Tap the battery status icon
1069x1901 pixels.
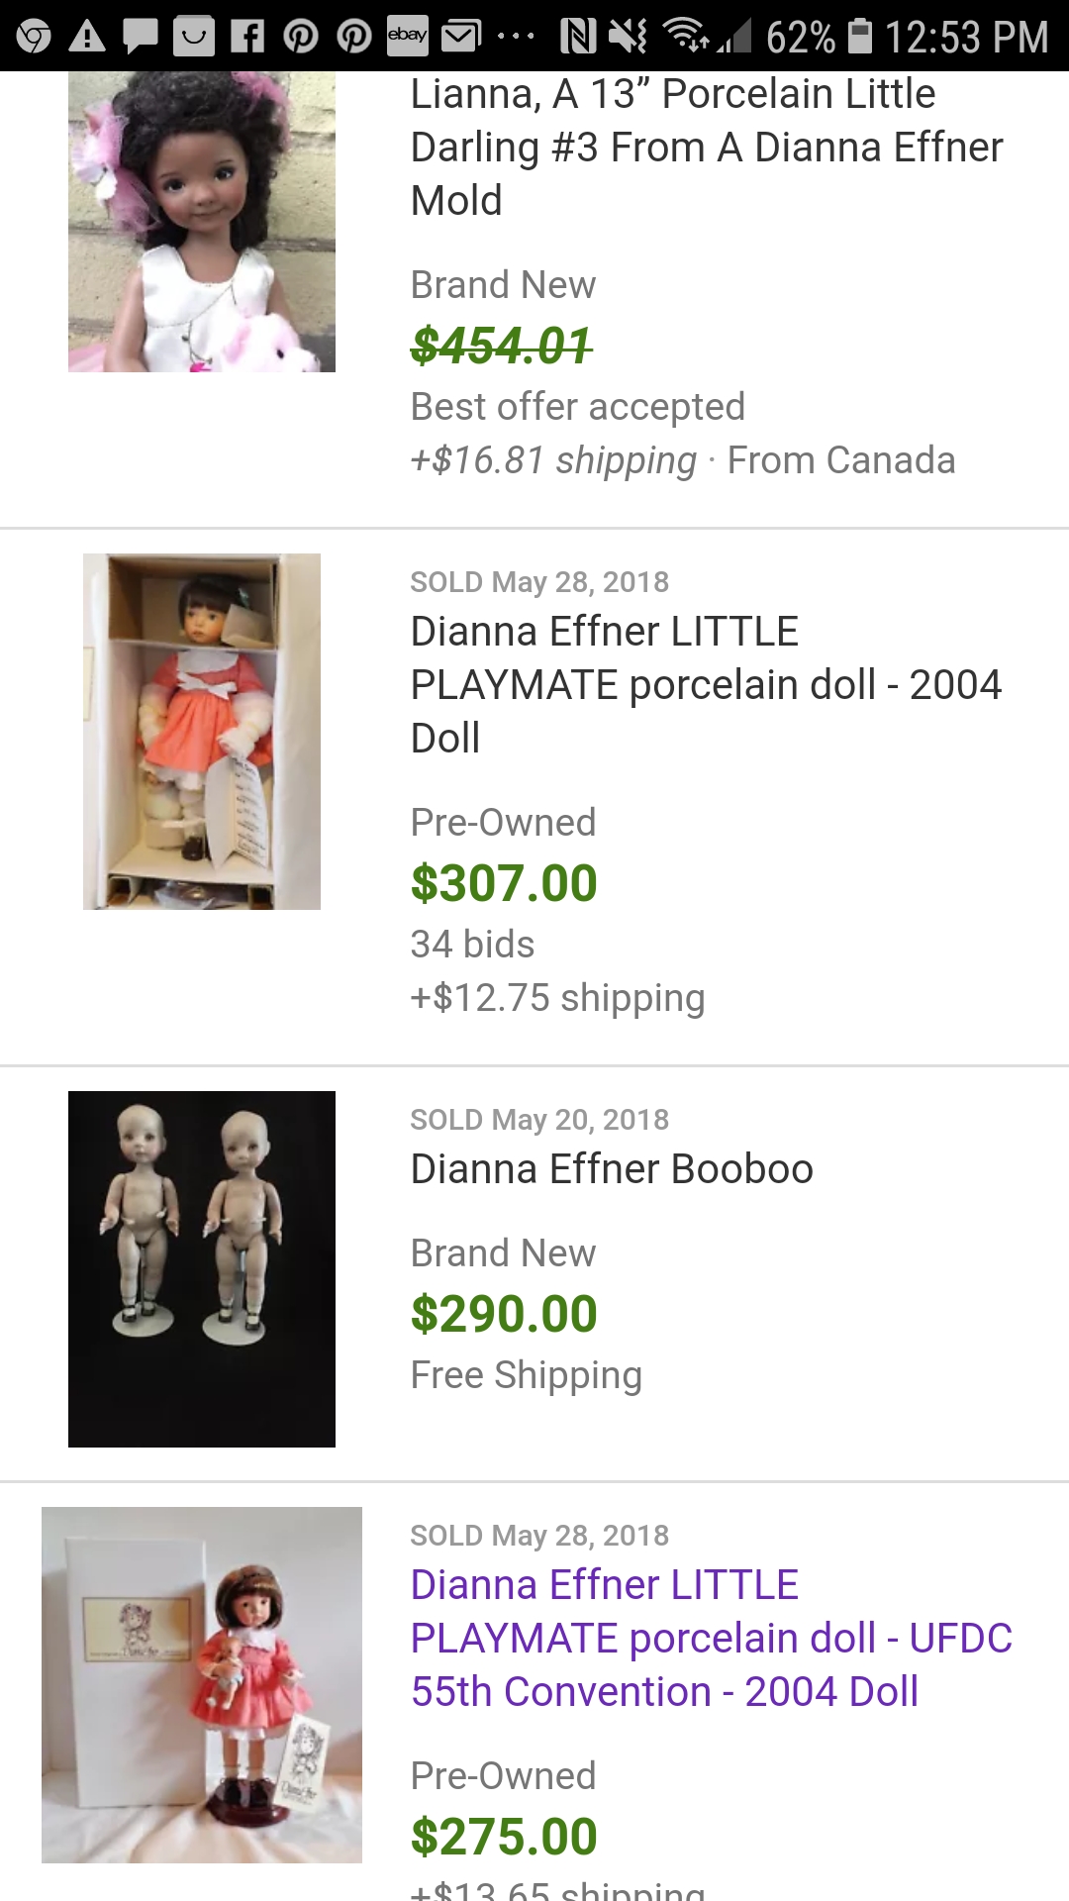861,37
